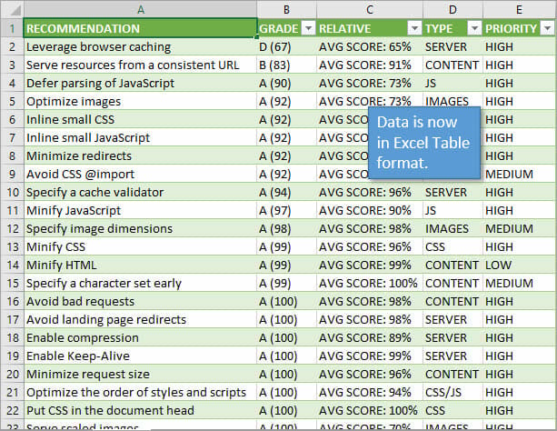
Task: Select column E header
Action: pyautogui.click(x=519, y=9)
